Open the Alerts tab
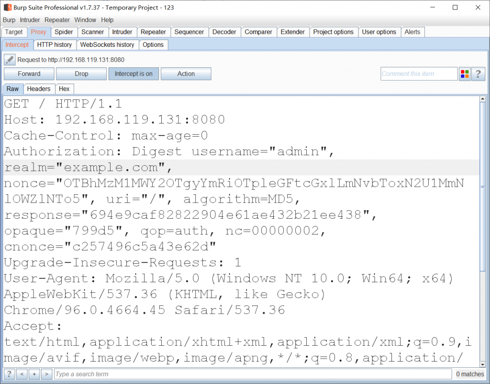490x384 pixels. tap(412, 32)
